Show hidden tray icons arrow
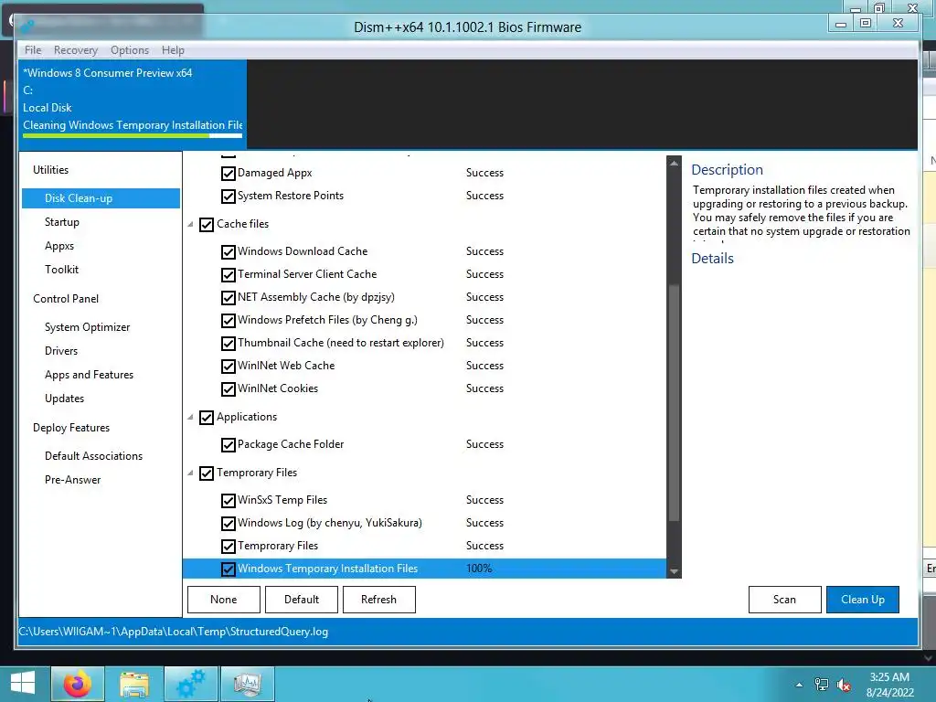 [x=799, y=685]
